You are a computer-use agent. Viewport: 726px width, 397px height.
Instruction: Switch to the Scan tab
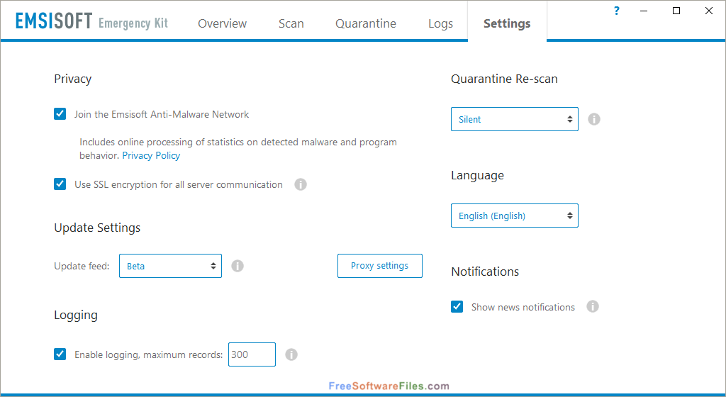click(291, 23)
